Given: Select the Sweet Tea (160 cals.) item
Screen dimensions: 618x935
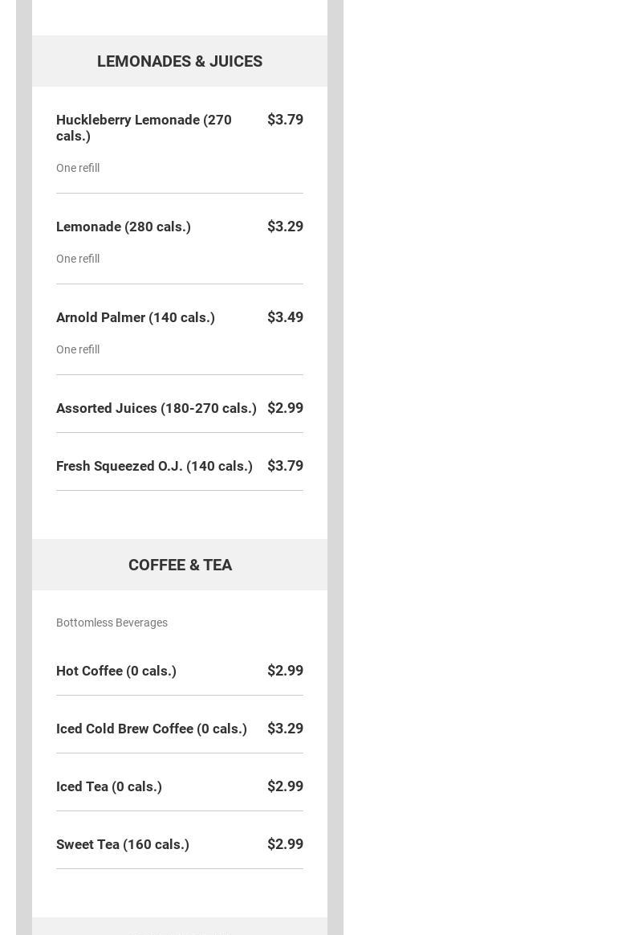Looking at the screenshot, I should (x=123, y=844).
